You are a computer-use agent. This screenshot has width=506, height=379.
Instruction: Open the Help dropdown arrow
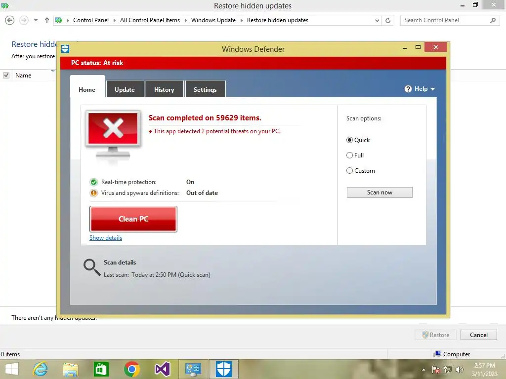pyautogui.click(x=433, y=89)
